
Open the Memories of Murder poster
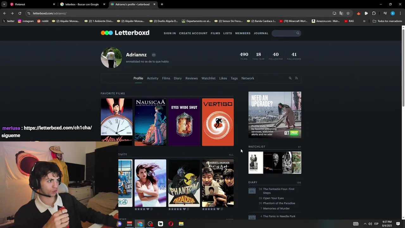(x=218, y=183)
